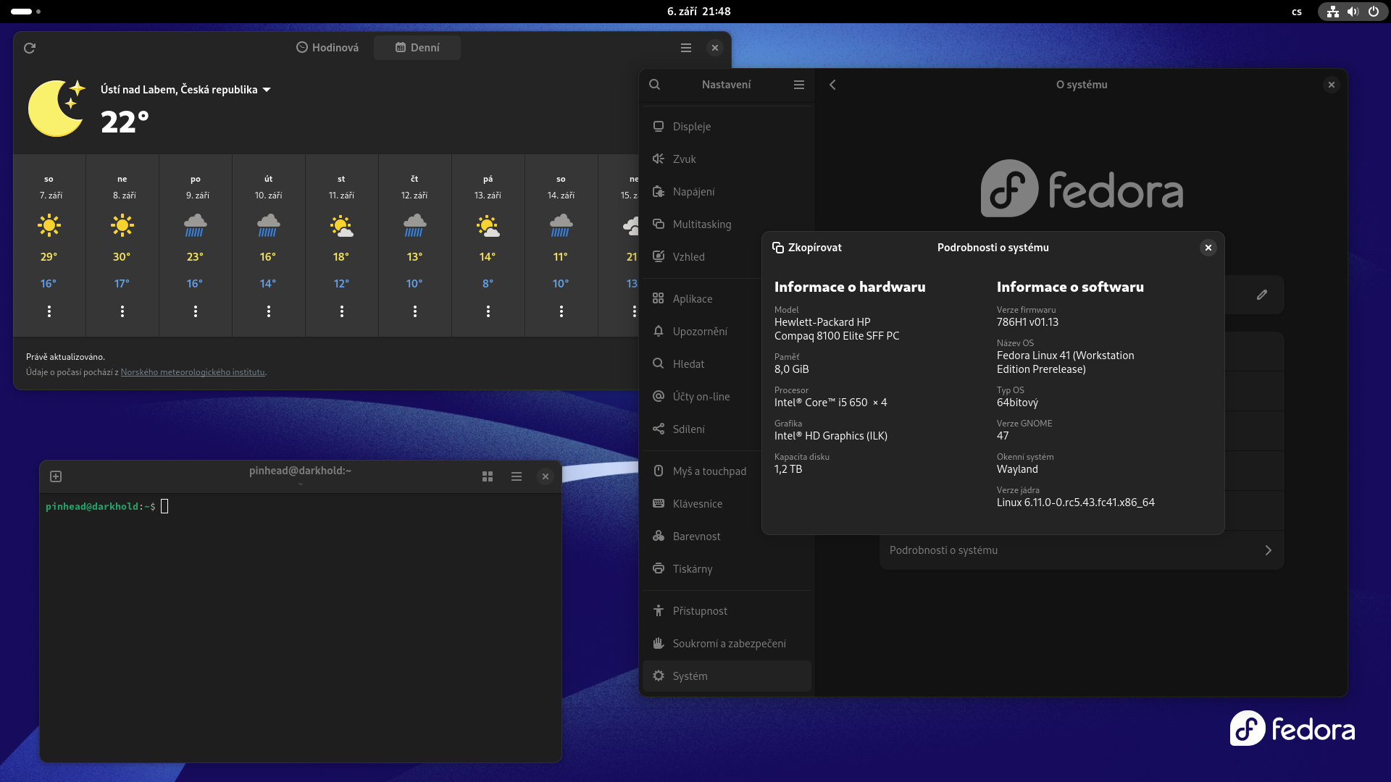Click the Přístupnost accessibility icon
The height and width of the screenshot is (782, 1391).
click(x=659, y=610)
